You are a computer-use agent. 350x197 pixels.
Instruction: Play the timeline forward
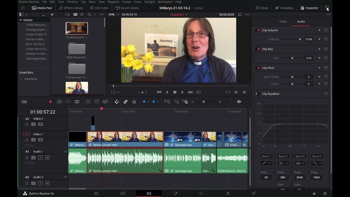pyautogui.click(x=183, y=92)
